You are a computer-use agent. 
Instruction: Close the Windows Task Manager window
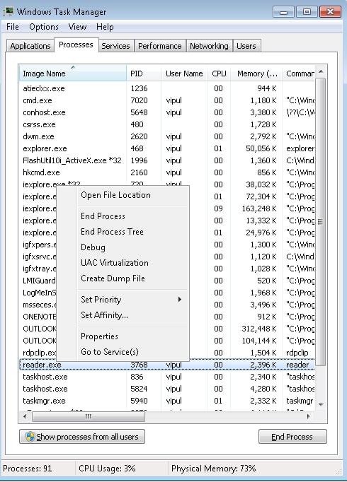point(330,12)
